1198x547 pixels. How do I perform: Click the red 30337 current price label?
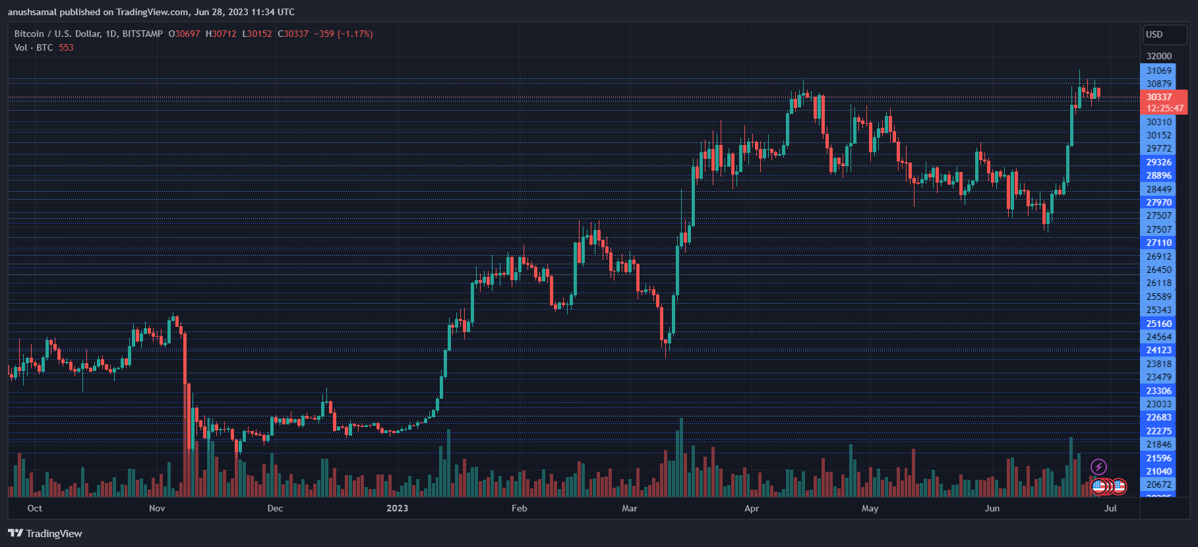pos(1163,97)
